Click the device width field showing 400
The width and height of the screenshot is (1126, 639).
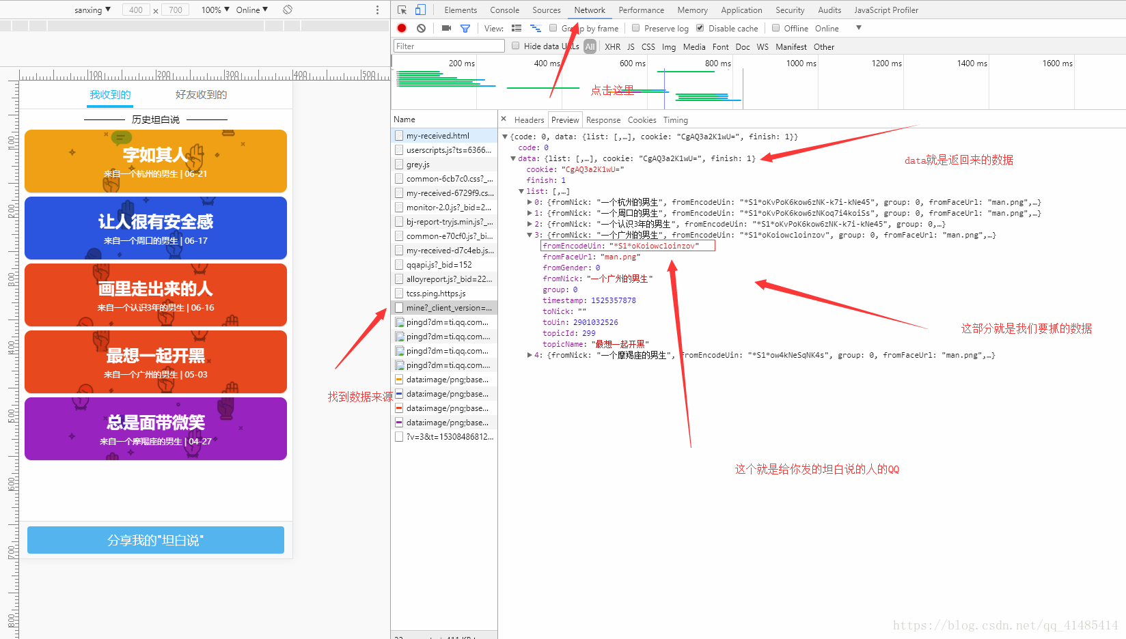coord(136,10)
